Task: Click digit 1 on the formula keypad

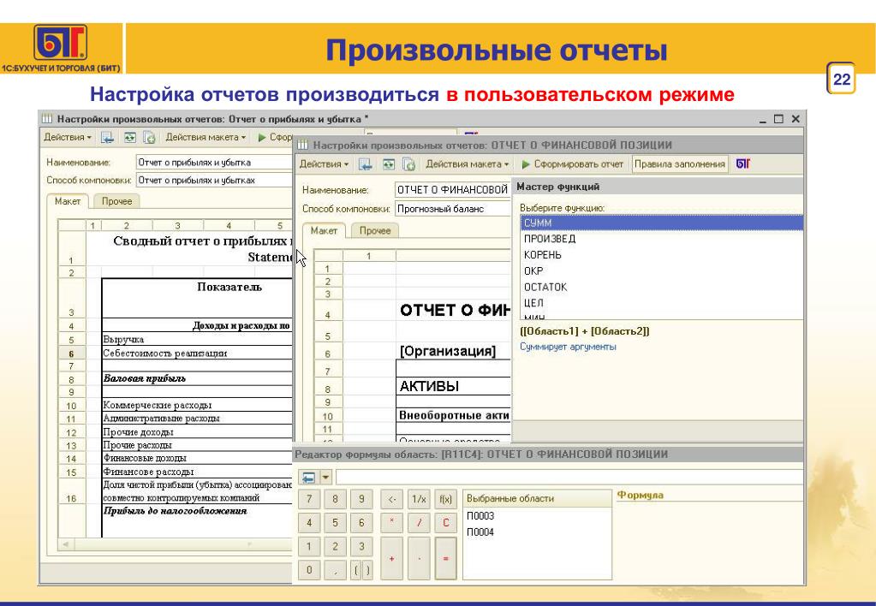Action: [x=309, y=547]
